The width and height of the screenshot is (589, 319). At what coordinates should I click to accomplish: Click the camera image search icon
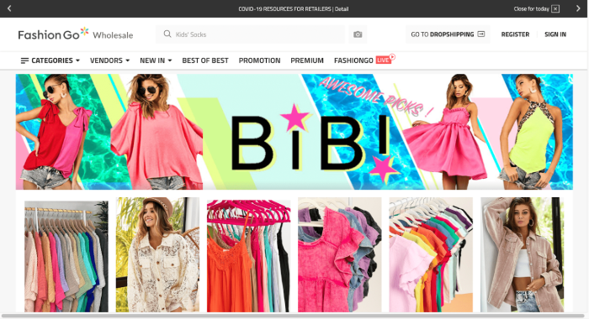[358, 34]
